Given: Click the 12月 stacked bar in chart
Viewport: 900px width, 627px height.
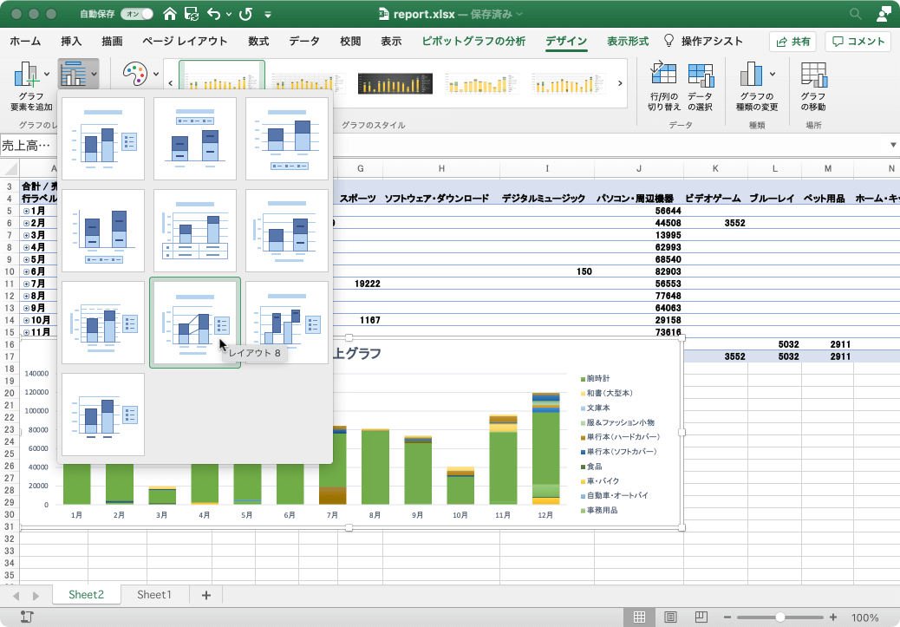Looking at the screenshot, I should [x=545, y=448].
